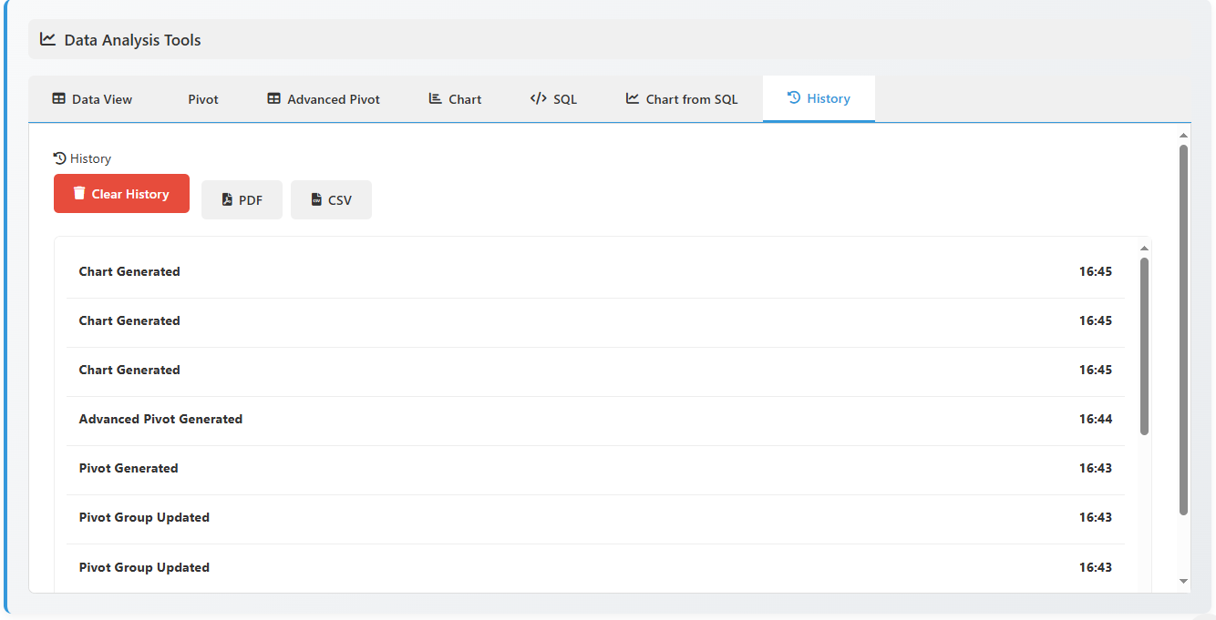Click the code icon next to SQL
The image size is (1216, 620).
point(537,98)
